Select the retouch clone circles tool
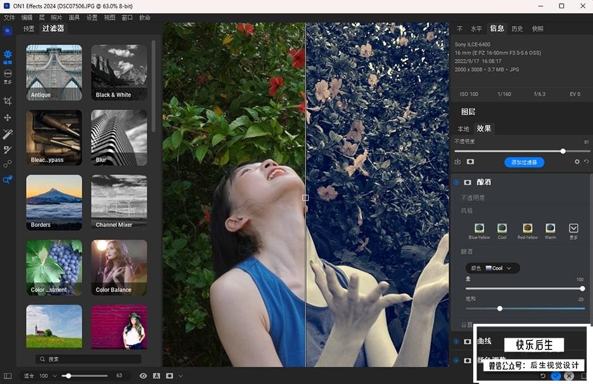 pyautogui.click(x=8, y=164)
